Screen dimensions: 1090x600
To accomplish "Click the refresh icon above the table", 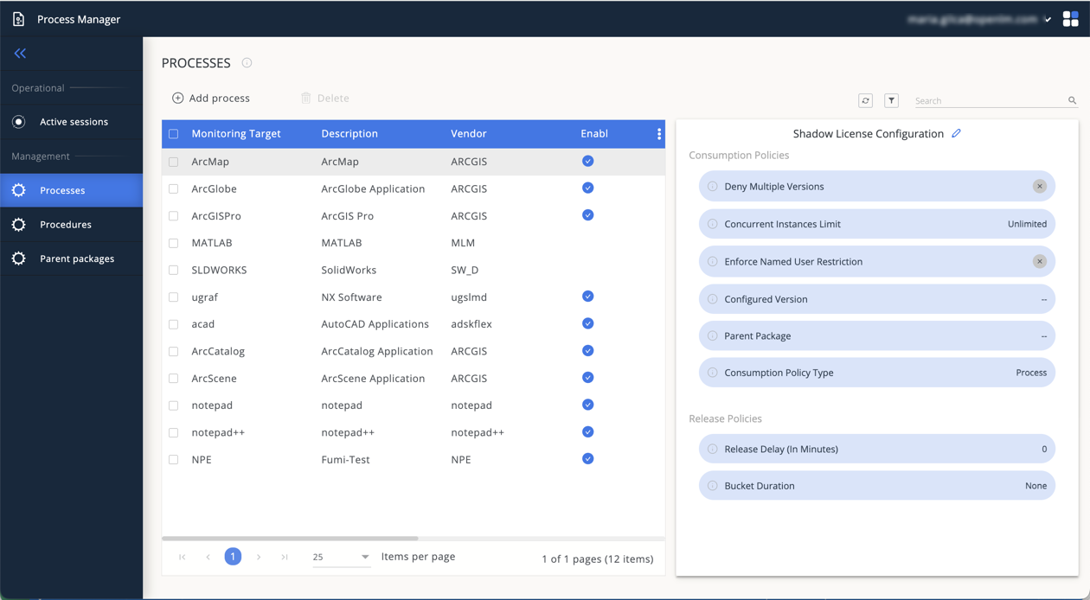I will [x=865, y=100].
